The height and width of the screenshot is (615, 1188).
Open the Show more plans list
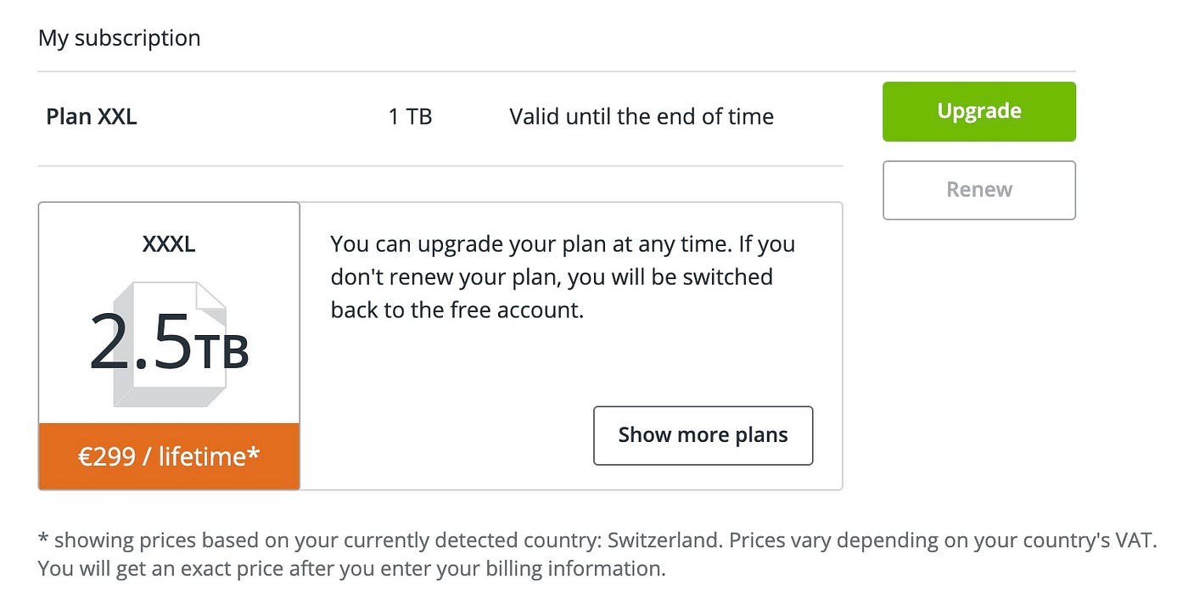703,435
